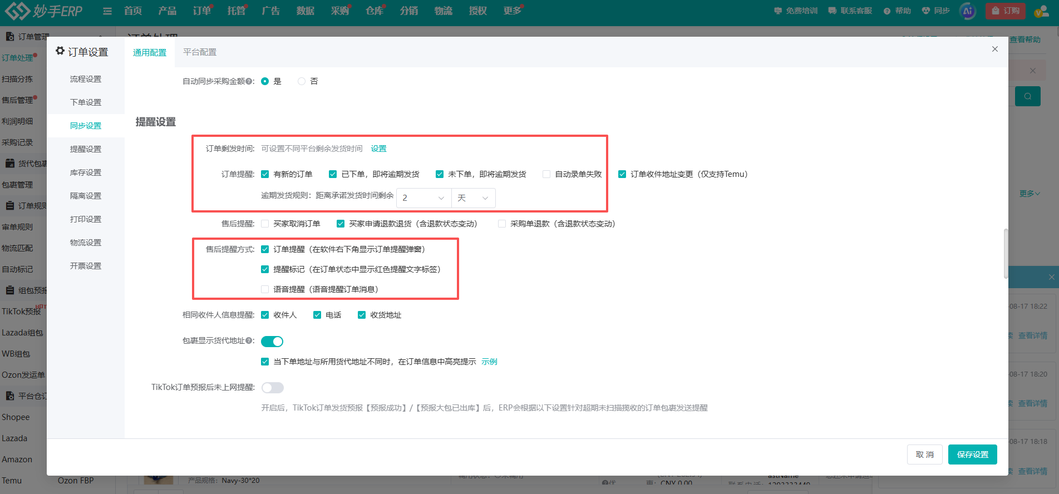Check 采购单退款 reminder
1059x494 pixels.
click(502, 224)
